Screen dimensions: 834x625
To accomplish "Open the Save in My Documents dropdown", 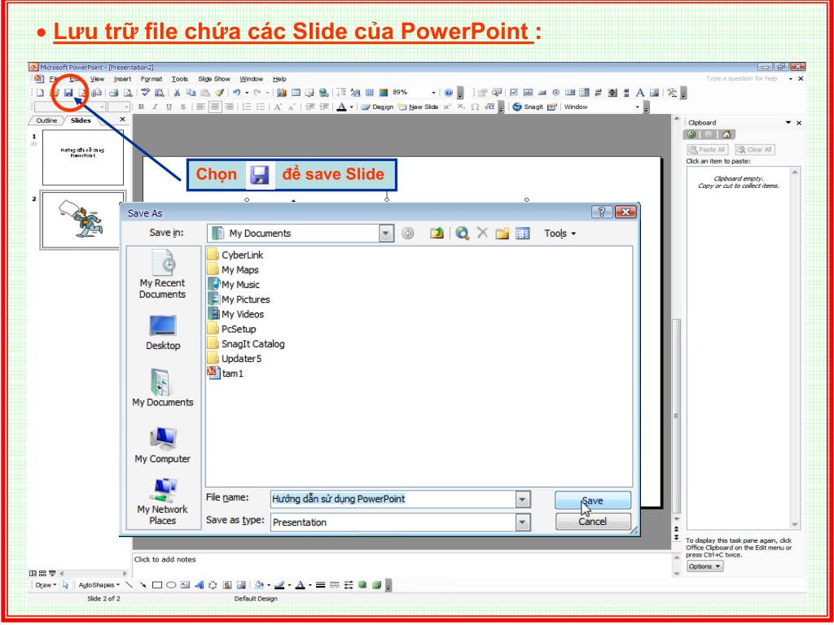I will point(387,234).
